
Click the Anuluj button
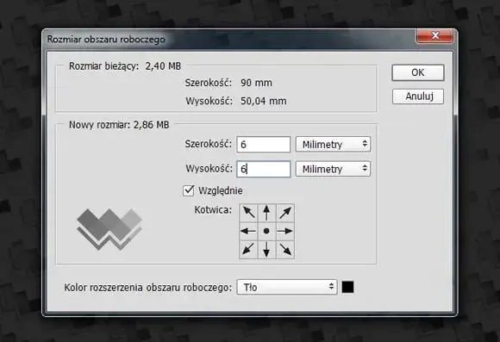[x=418, y=96]
